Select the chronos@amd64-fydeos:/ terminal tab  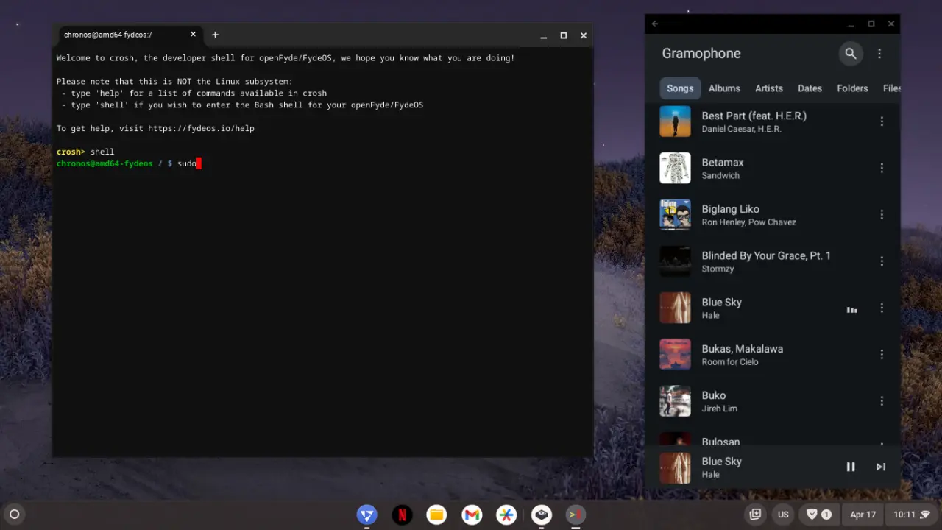(129, 35)
